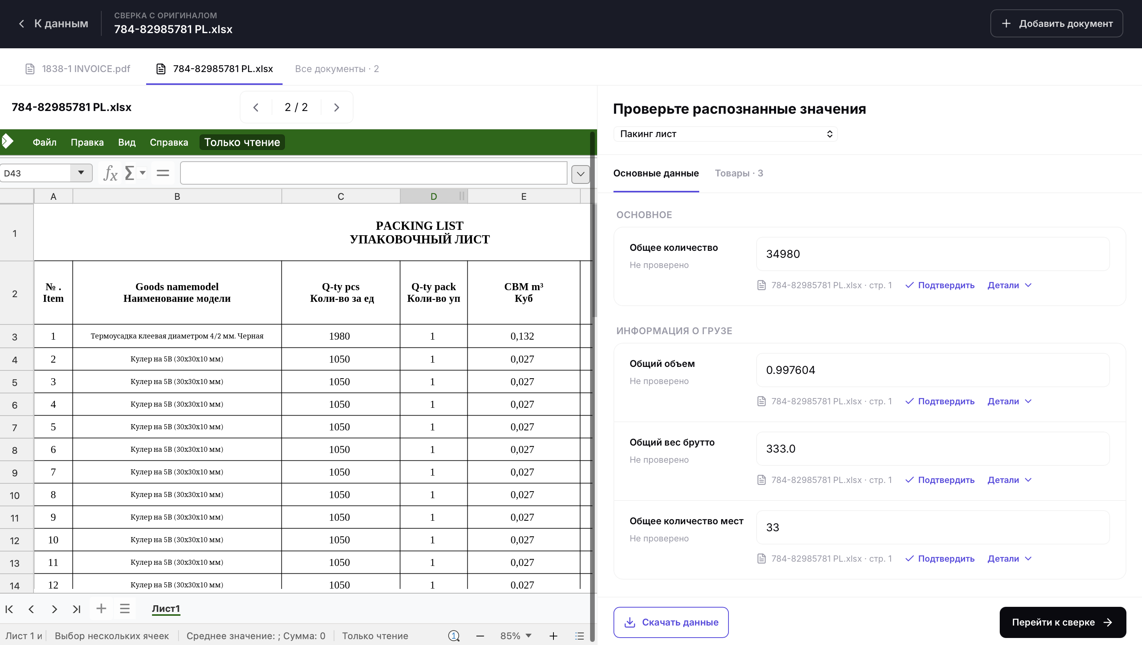Image resolution: width=1142 pixels, height=645 pixels.
Task: Click zoom out minus in status bar
Action: [480, 636]
